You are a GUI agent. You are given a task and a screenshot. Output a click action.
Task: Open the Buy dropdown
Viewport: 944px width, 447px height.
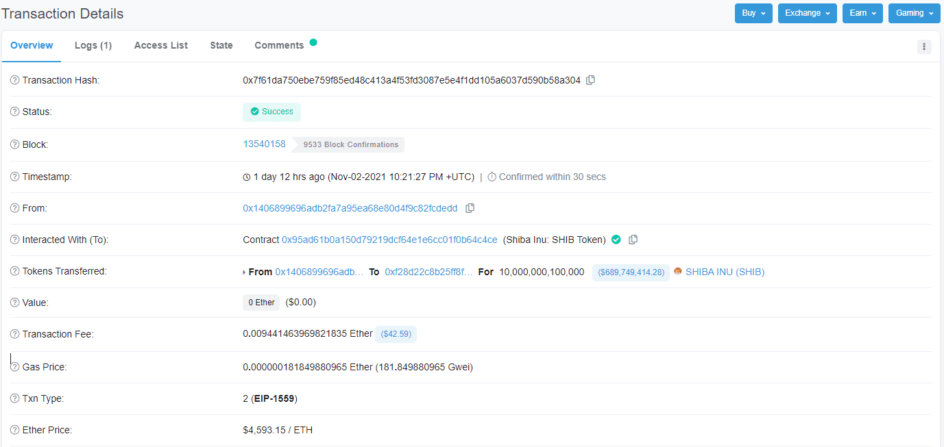(753, 13)
